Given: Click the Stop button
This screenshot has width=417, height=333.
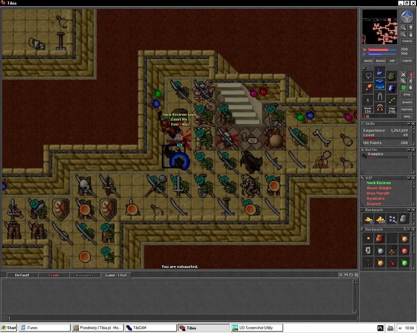Looking at the screenshot, I should [407, 95].
